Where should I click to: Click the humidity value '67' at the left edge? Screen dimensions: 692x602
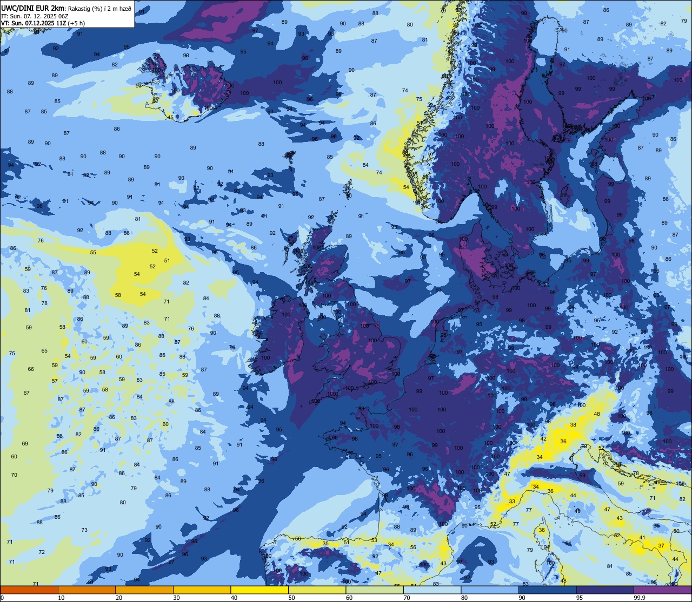pyautogui.click(x=26, y=393)
